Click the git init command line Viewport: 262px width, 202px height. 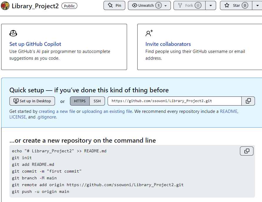pos(22,158)
